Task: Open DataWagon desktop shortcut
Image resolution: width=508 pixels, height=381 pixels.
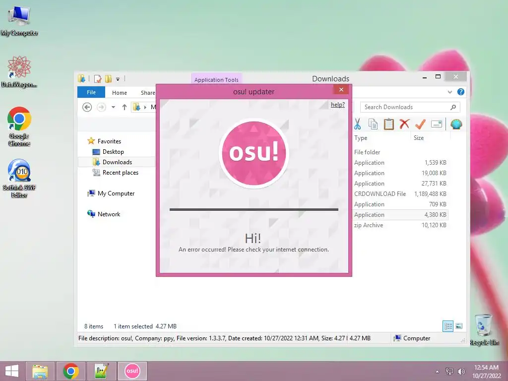Action: tap(19, 71)
